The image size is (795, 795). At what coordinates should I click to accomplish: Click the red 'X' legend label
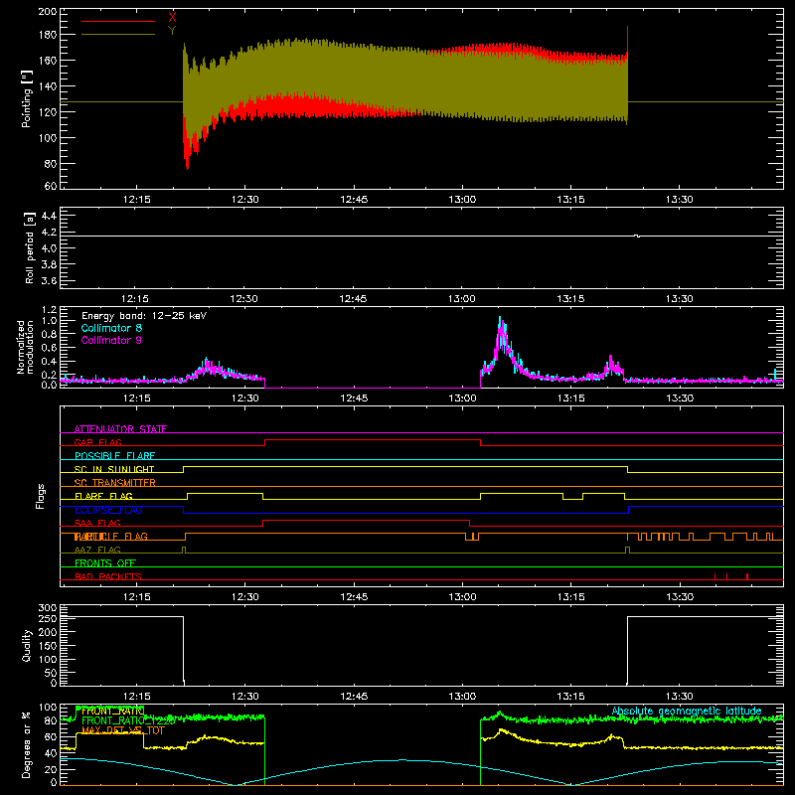point(172,18)
